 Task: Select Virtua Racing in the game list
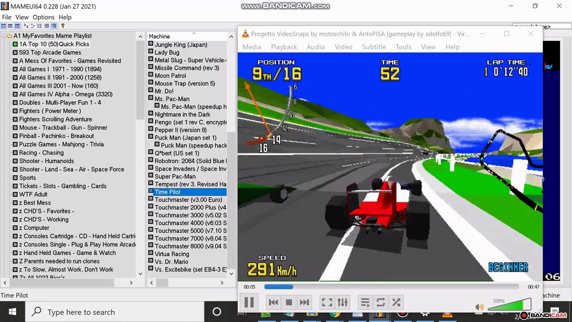point(172,254)
